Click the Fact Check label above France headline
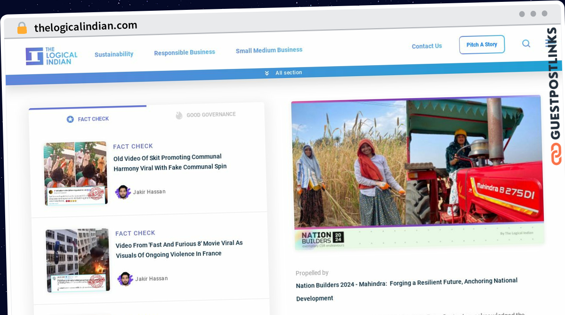This screenshot has height=315, width=565. 135,233
